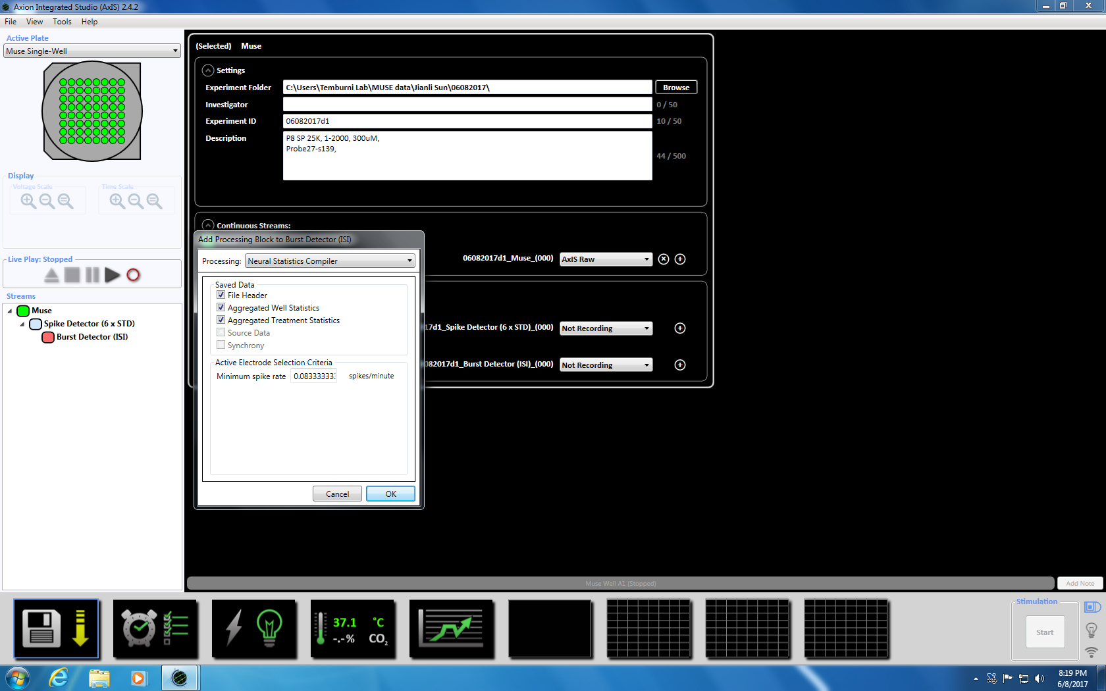Click the Minimum spike rate input field
Screen dimensions: 1106x691
coord(314,376)
